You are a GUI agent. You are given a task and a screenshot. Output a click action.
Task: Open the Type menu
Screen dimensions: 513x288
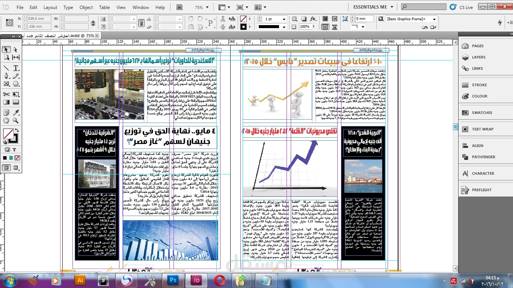68,7
